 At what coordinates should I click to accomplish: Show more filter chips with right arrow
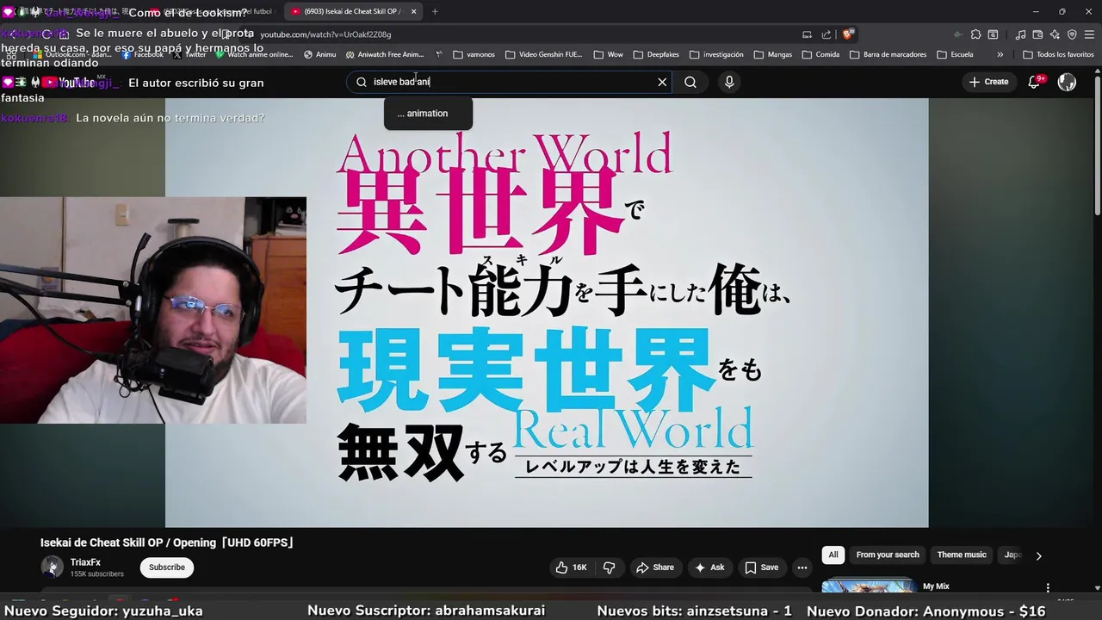pyautogui.click(x=1038, y=555)
